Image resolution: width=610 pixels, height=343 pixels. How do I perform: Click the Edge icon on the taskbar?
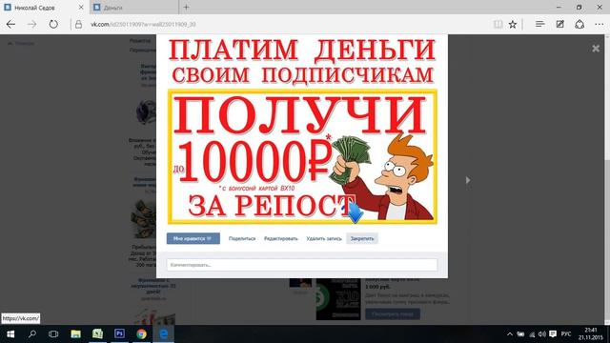coord(163,334)
